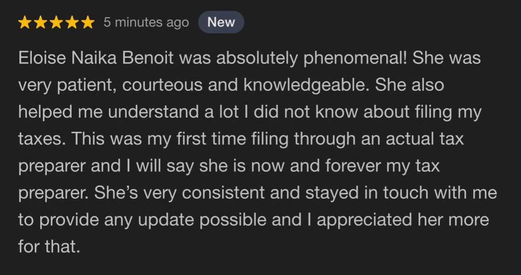Click the final line "for that."
521x275 pixels.
click(x=49, y=247)
